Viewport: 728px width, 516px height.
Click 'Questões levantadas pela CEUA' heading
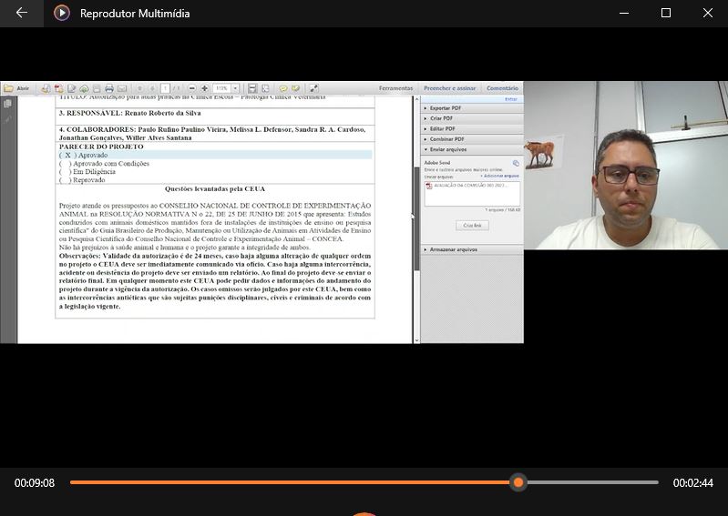pyautogui.click(x=214, y=188)
